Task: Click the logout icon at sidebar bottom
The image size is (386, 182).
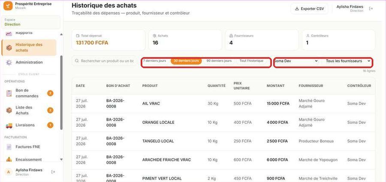Action: (53, 172)
